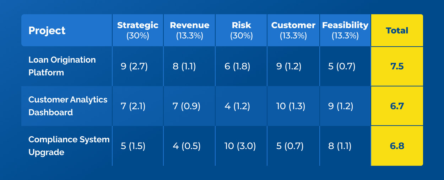Select the Feasibility (13.3%) header
The width and height of the screenshot is (444, 180).
tap(345, 30)
